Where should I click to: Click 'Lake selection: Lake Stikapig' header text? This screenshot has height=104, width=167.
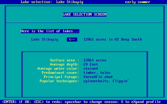[52, 2]
